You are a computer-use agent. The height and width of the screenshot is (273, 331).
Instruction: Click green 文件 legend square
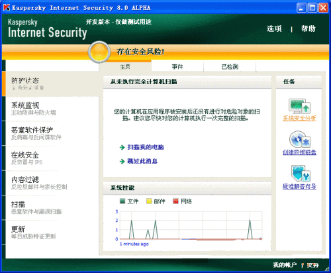coord(122,201)
